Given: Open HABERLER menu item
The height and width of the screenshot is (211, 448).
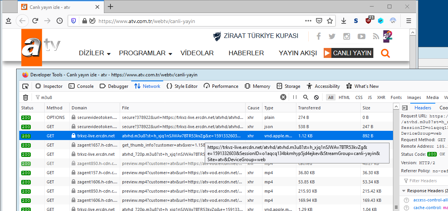Looking at the screenshot, I should coord(246,53).
